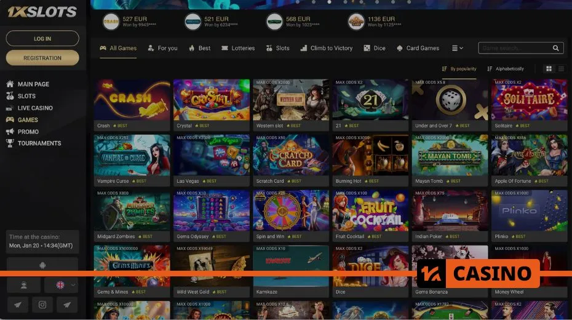Click the casino time Mon, Jan 20 text

[x=41, y=246]
